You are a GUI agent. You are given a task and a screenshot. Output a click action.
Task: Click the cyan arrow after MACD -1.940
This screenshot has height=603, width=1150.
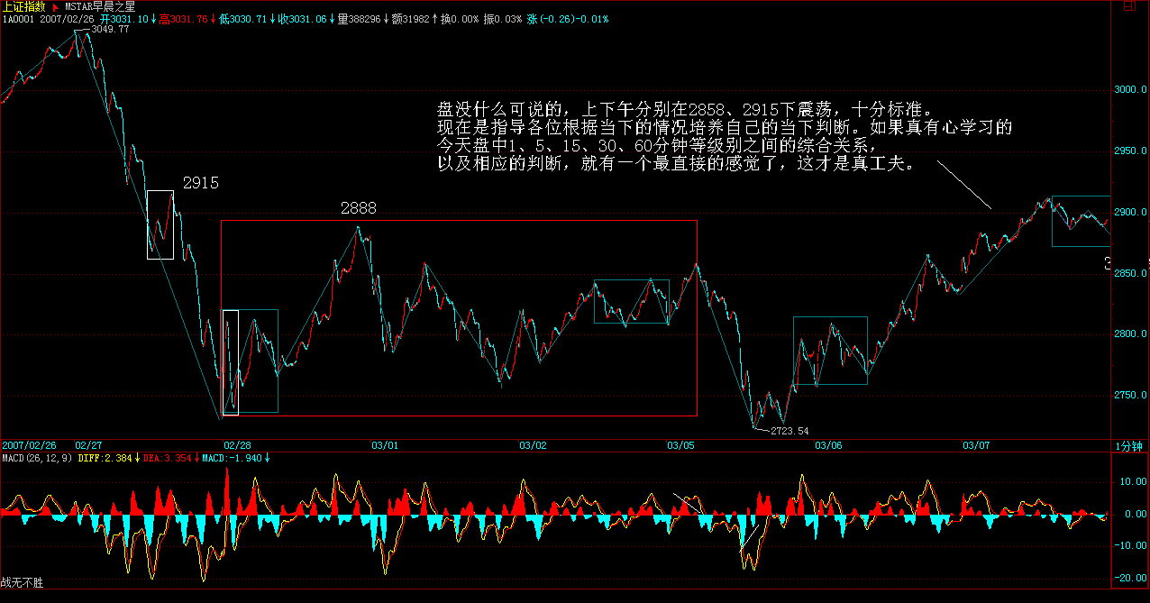point(267,458)
